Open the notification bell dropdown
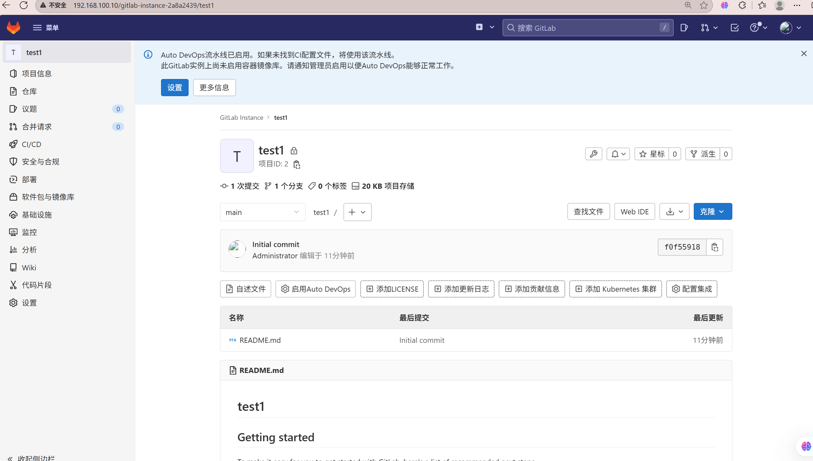 pyautogui.click(x=618, y=154)
